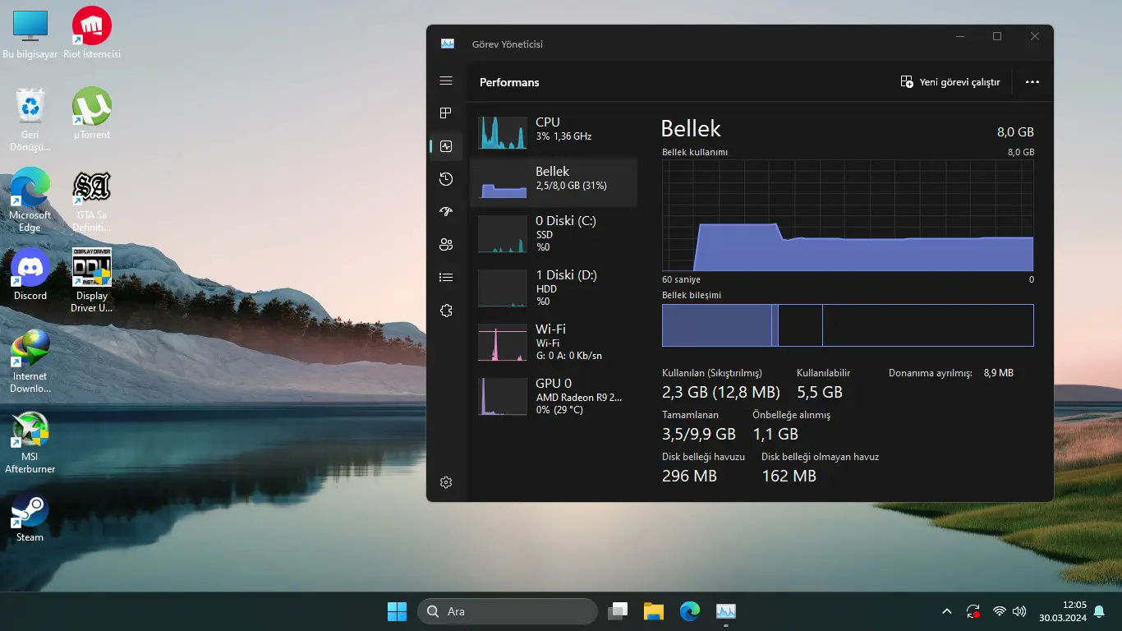Select the GPU 0 AMD Radeon entry
The image size is (1122, 631).
(x=554, y=397)
